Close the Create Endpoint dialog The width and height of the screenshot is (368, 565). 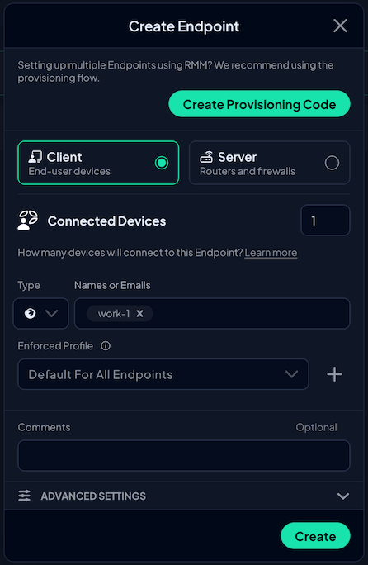point(340,26)
